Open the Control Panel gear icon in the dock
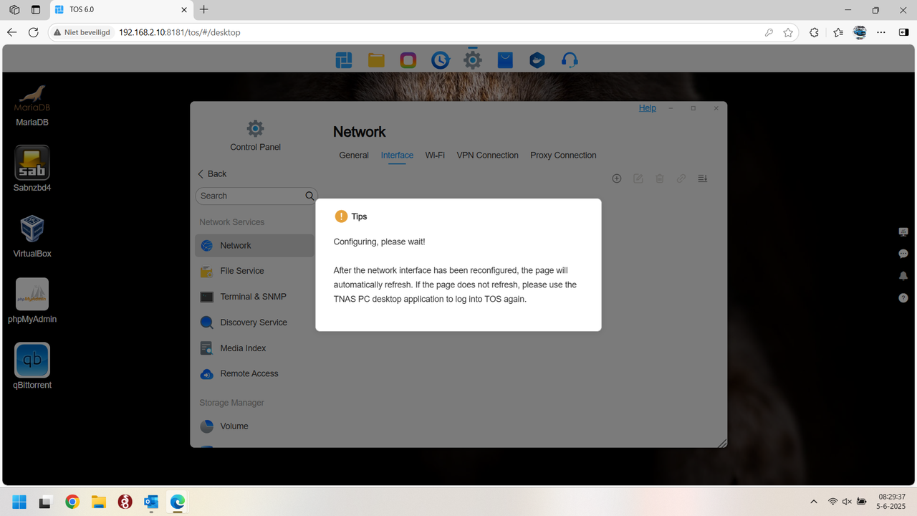 coord(472,59)
